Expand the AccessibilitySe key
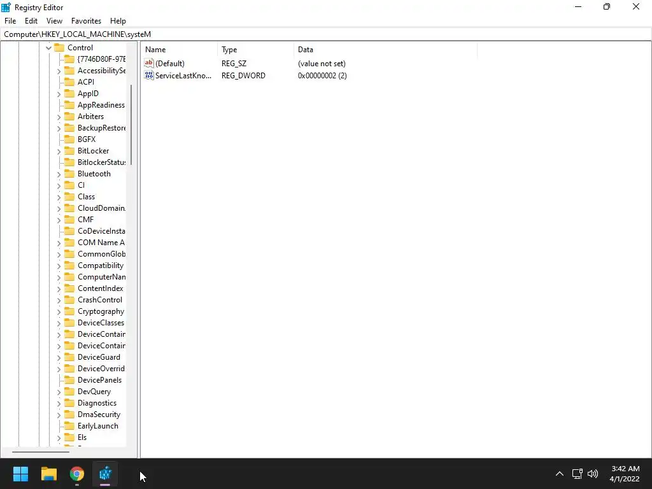Screen dimensions: 652x489 (59, 71)
